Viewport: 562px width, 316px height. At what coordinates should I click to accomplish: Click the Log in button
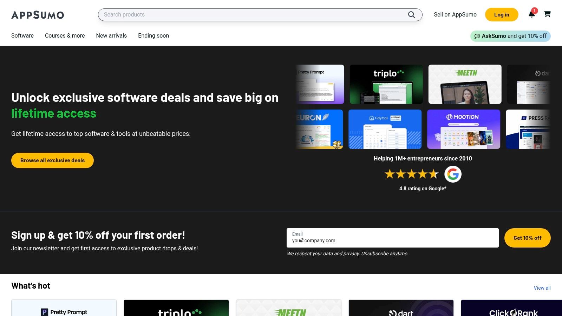pos(501,15)
